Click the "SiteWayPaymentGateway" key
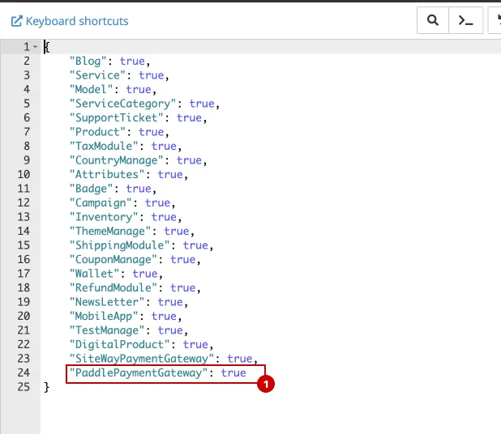 click(x=142, y=359)
